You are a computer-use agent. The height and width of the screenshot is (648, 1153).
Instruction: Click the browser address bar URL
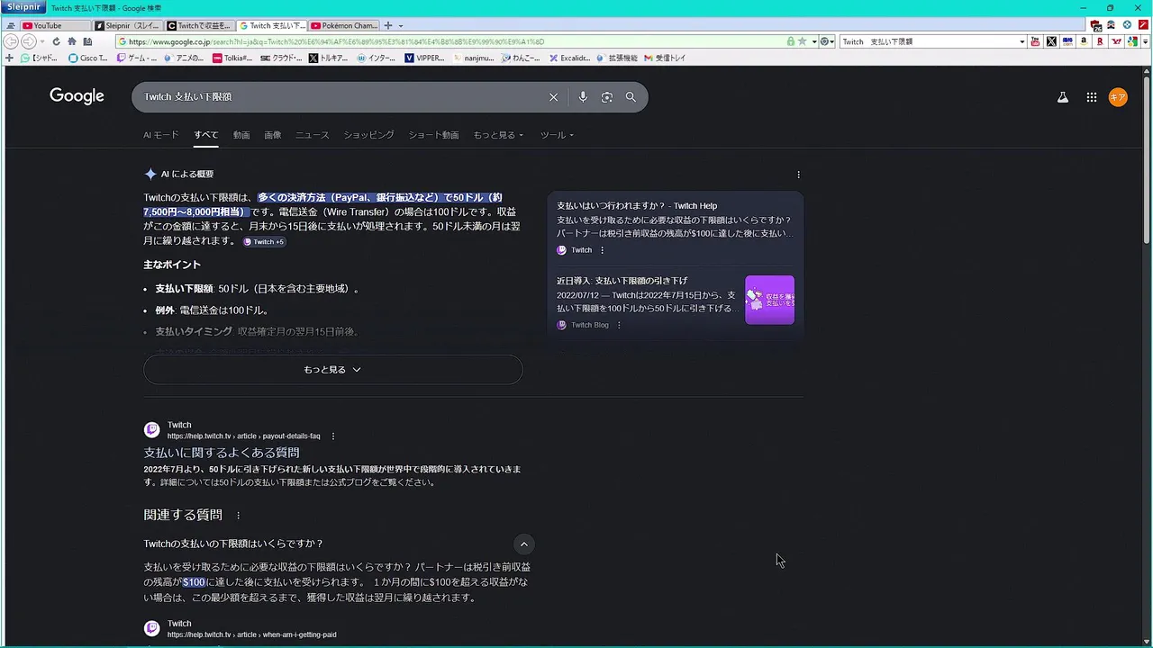point(450,41)
